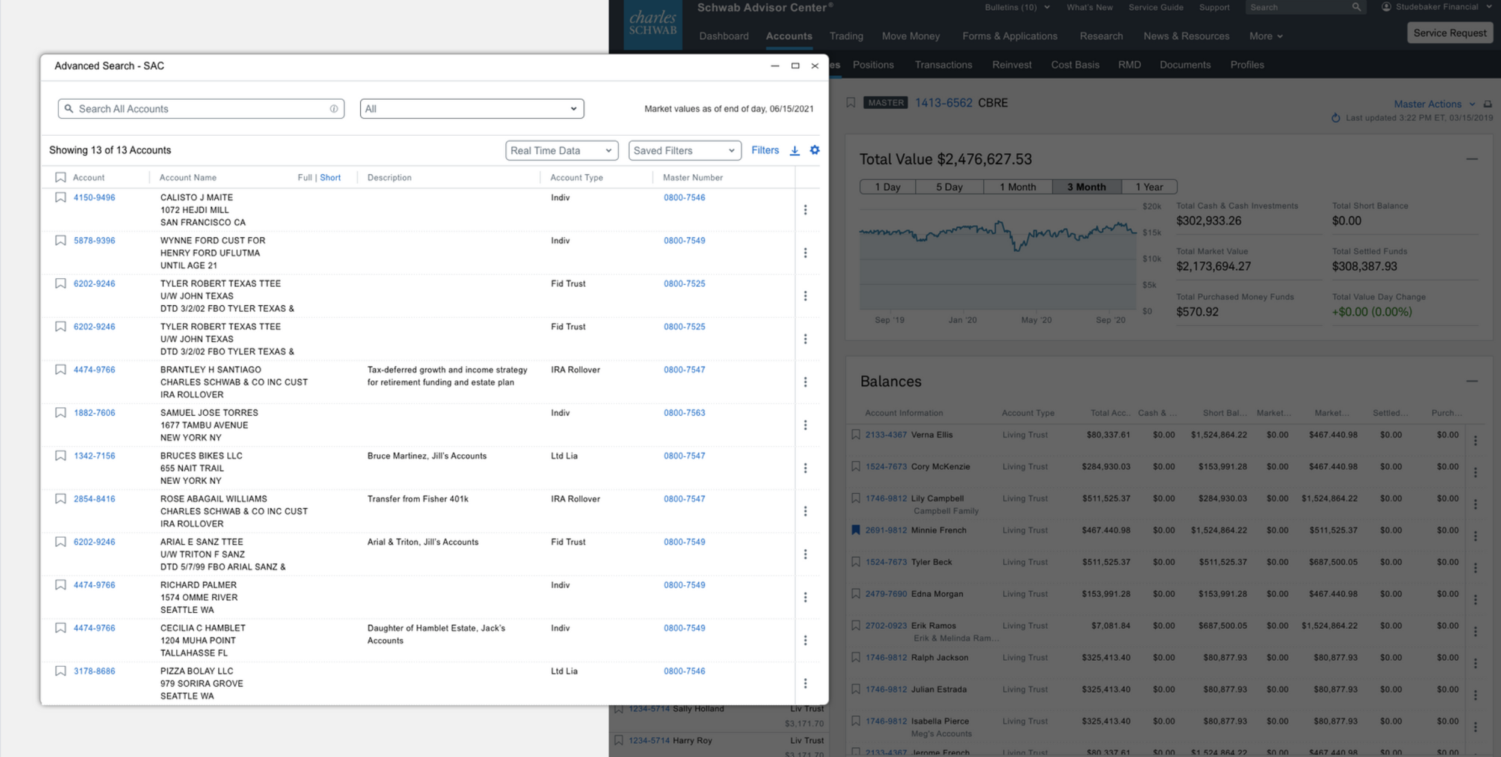Click the Filters link
Viewport: 1501px width, 757px height.
click(x=764, y=150)
